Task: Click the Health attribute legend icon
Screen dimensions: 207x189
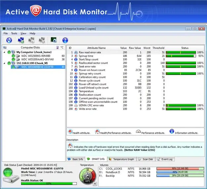Action: pos(70,131)
